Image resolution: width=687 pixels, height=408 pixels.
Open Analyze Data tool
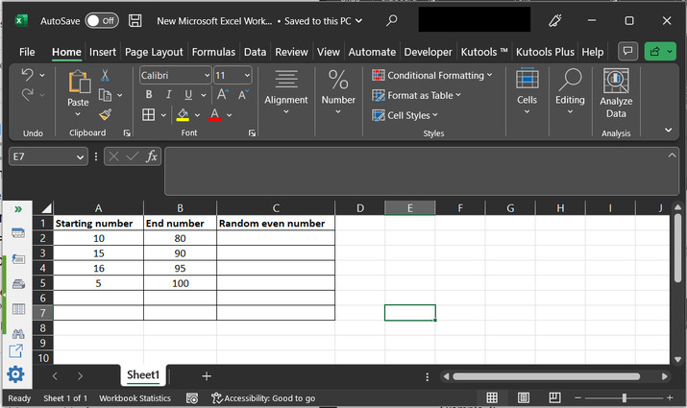click(x=616, y=94)
